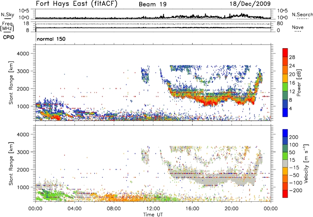Click the '4000' tick of the power panel
Image resolution: width=313 pixels, height=217 pixels.
(x=23, y=54)
